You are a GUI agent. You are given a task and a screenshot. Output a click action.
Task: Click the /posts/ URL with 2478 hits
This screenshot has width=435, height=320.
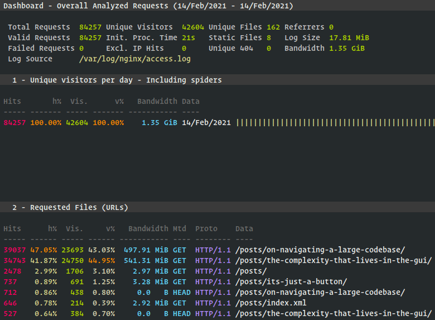(x=250, y=271)
